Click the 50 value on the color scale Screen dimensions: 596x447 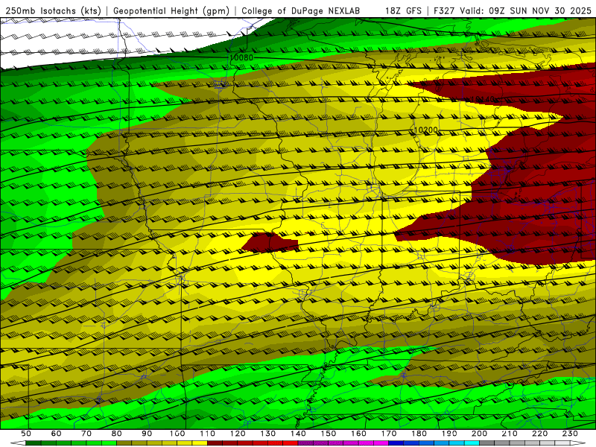[x=26, y=434]
